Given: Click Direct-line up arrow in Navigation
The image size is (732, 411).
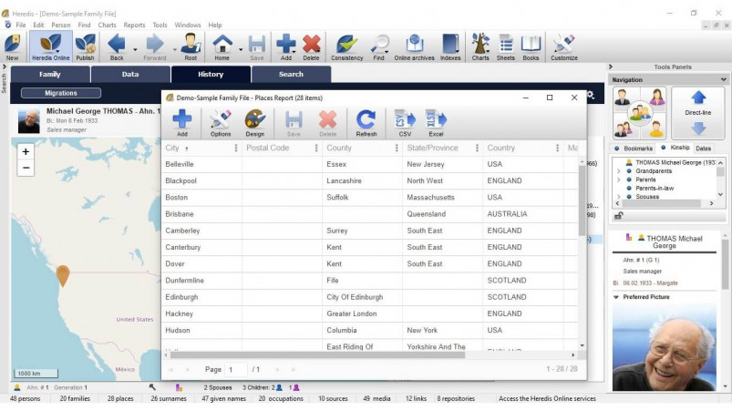Looking at the screenshot, I should (x=698, y=98).
